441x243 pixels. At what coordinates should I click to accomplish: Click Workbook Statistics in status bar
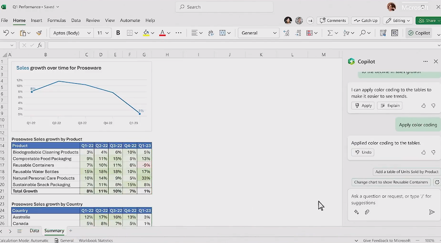point(96,240)
